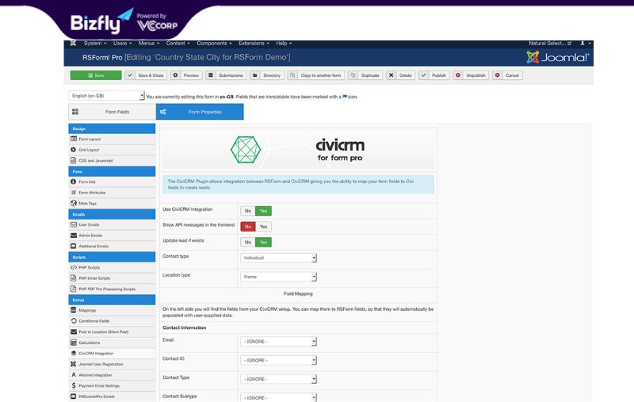Image resolution: width=634 pixels, height=402 pixels.
Task: Set Use CiviCRM Integration to Yes
Action: coord(264,211)
